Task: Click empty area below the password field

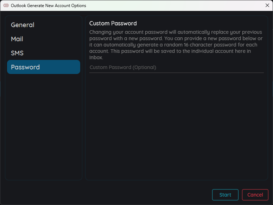Action: [x=177, y=125]
